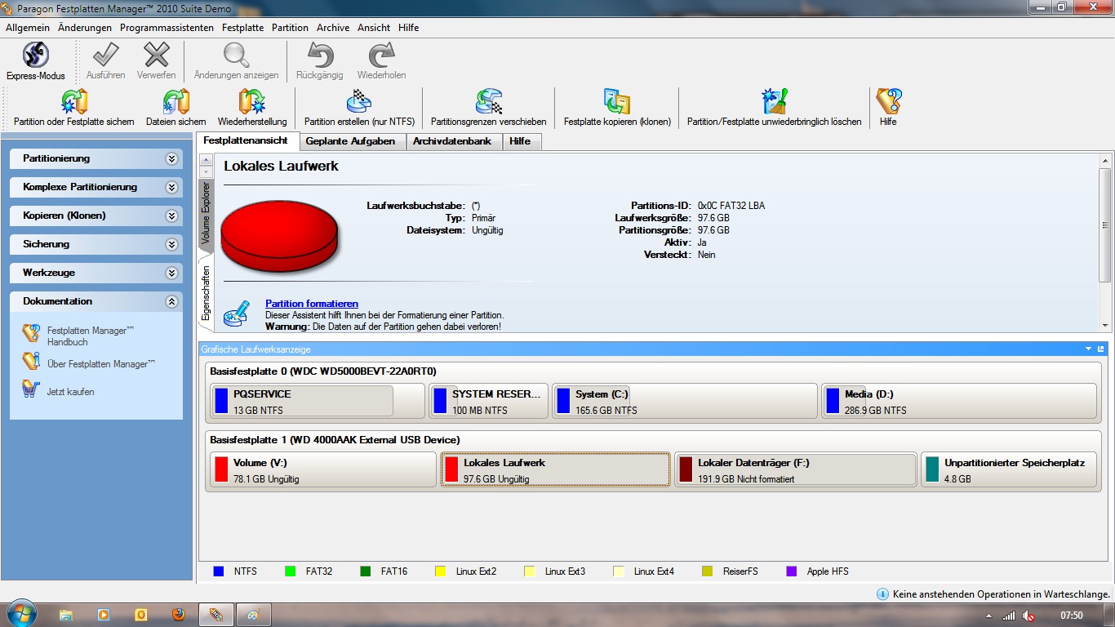This screenshot has height=627, width=1115.
Task: Click the status bar info icon
Action: click(x=882, y=594)
